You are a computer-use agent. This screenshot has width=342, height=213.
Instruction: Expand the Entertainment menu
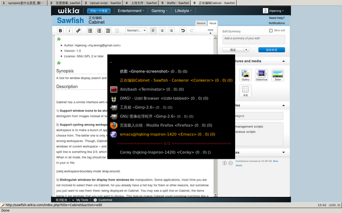pos(131,11)
